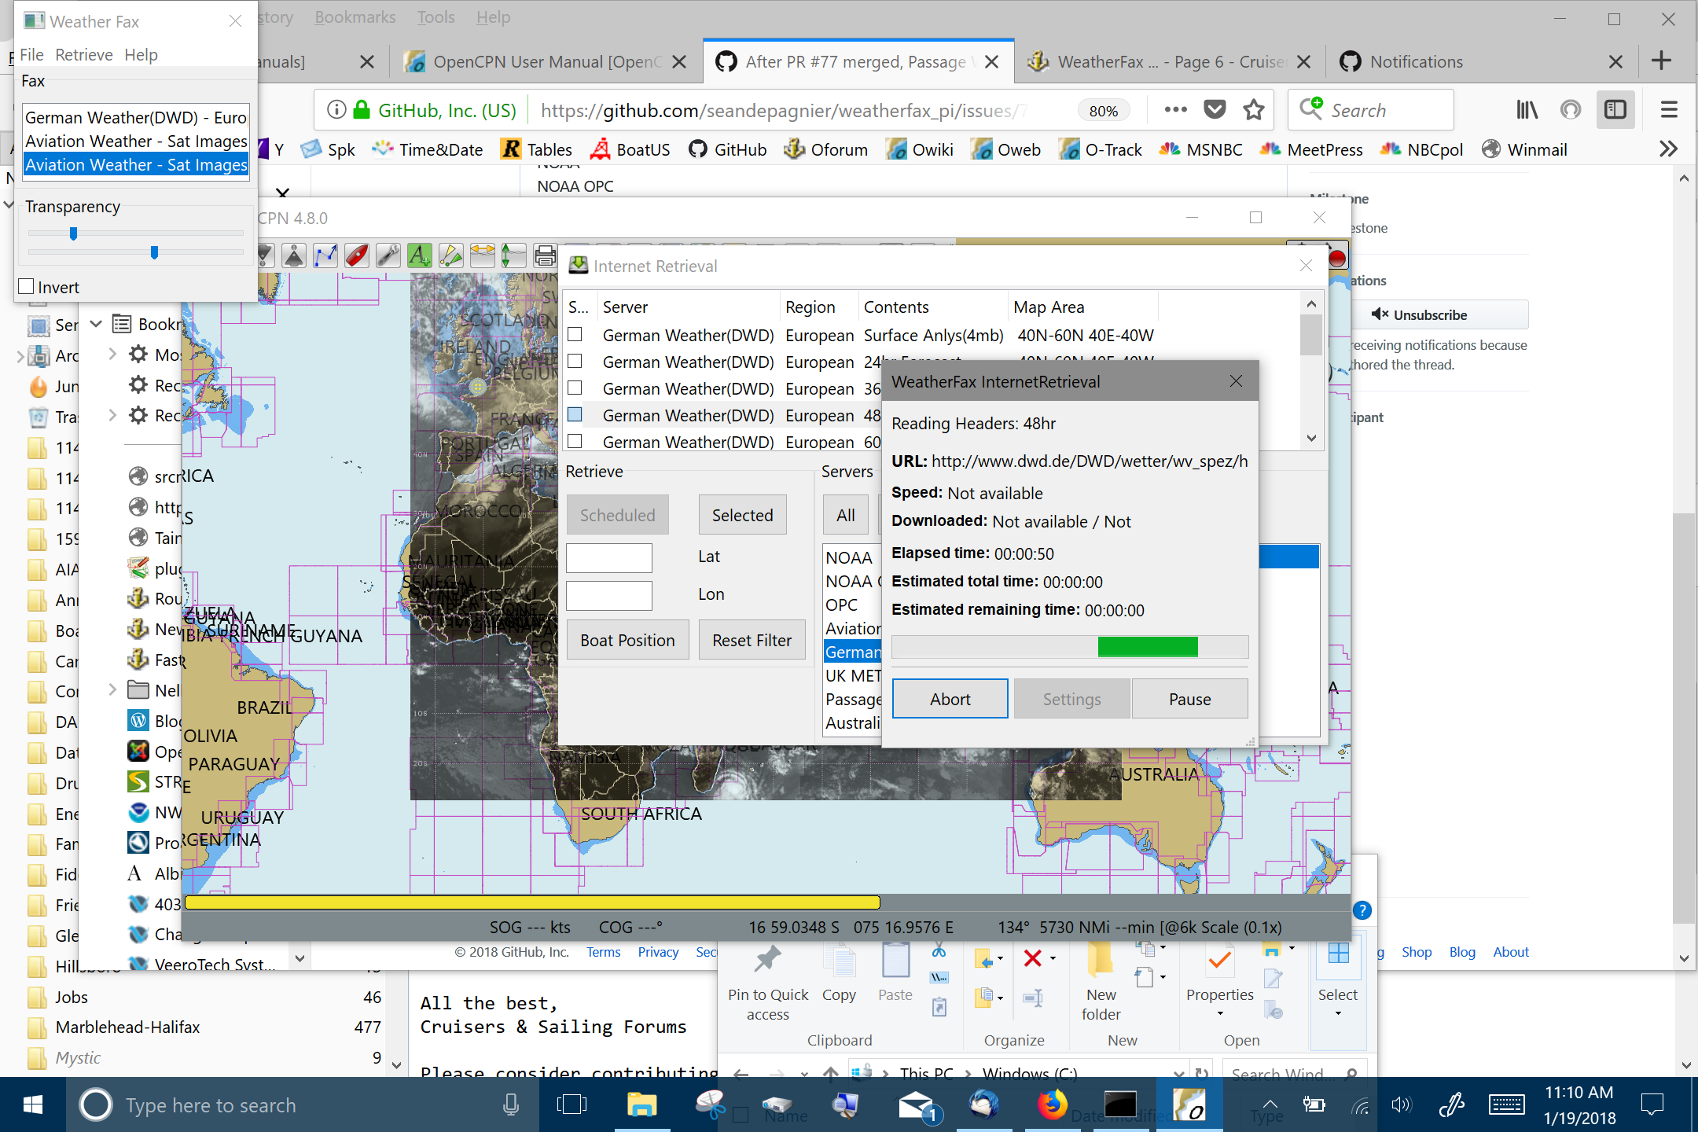
Task: Click the Properties checkmark icon in Explorer
Action: pyautogui.click(x=1219, y=960)
